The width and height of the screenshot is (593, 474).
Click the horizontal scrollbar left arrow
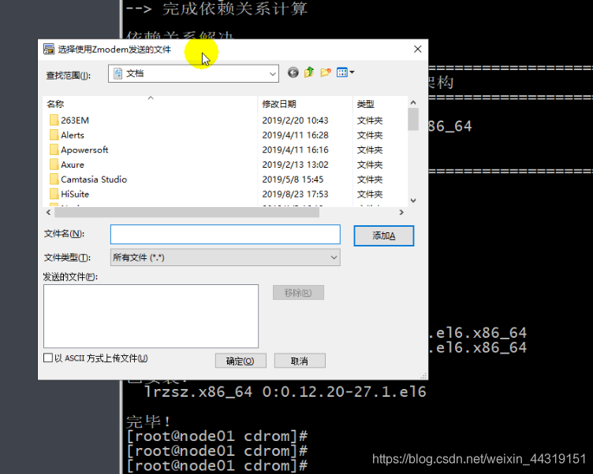click(48, 213)
